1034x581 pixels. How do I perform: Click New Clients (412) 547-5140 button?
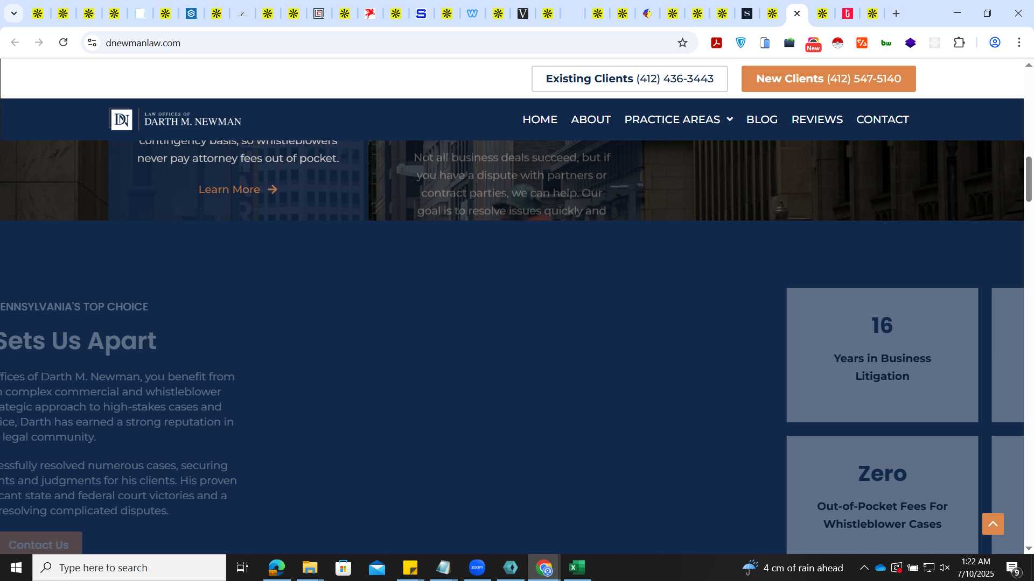pos(828,79)
